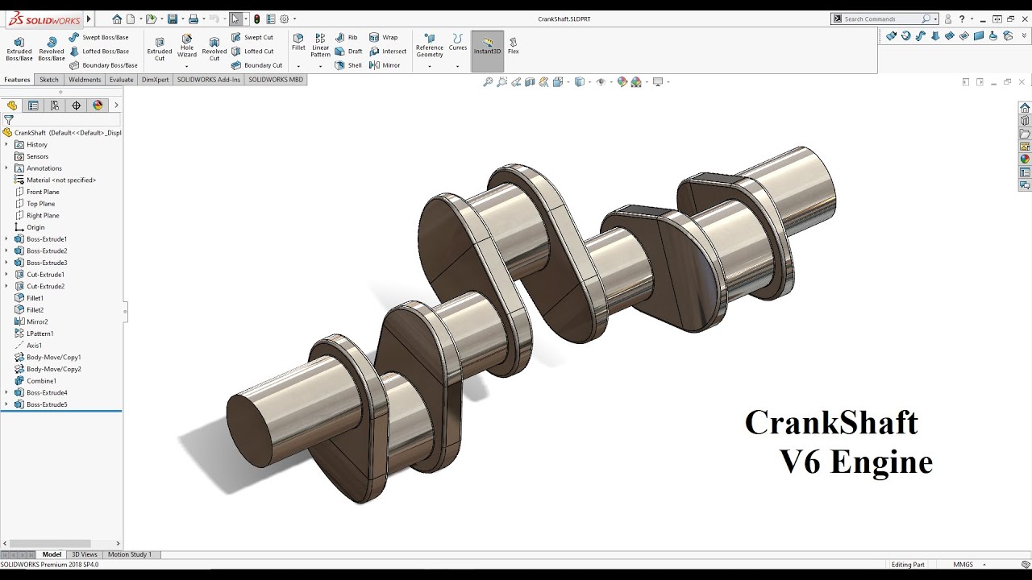Image resolution: width=1032 pixels, height=580 pixels.
Task: Switch to the Weldments tab
Action: (x=85, y=80)
